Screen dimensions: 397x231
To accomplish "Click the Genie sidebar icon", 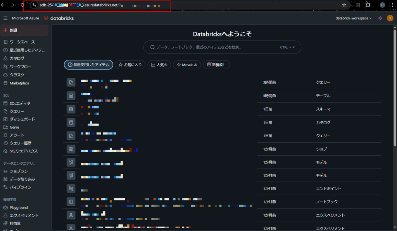I will (x=5, y=127).
